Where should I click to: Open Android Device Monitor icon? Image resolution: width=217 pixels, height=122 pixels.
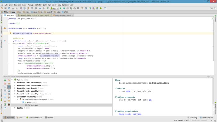pos(101,8)
